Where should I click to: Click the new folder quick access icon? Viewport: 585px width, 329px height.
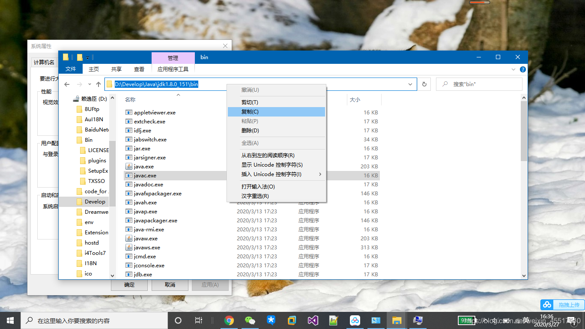coord(80,57)
